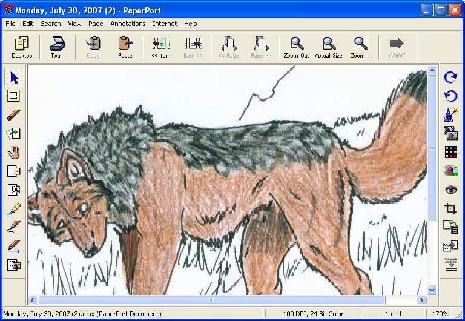Image resolution: width=465 pixels, height=321 pixels.
Task: Open the File menu
Action: (10, 24)
